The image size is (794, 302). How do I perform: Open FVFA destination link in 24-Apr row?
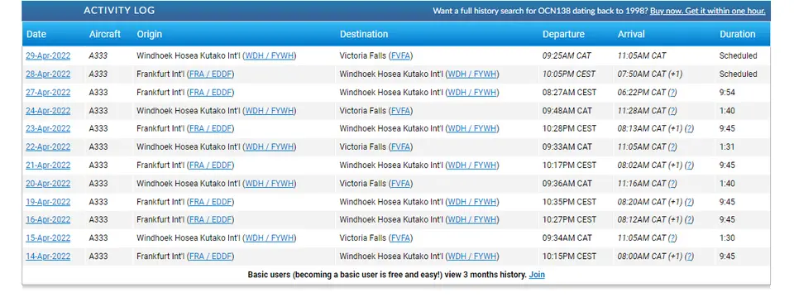click(x=401, y=111)
